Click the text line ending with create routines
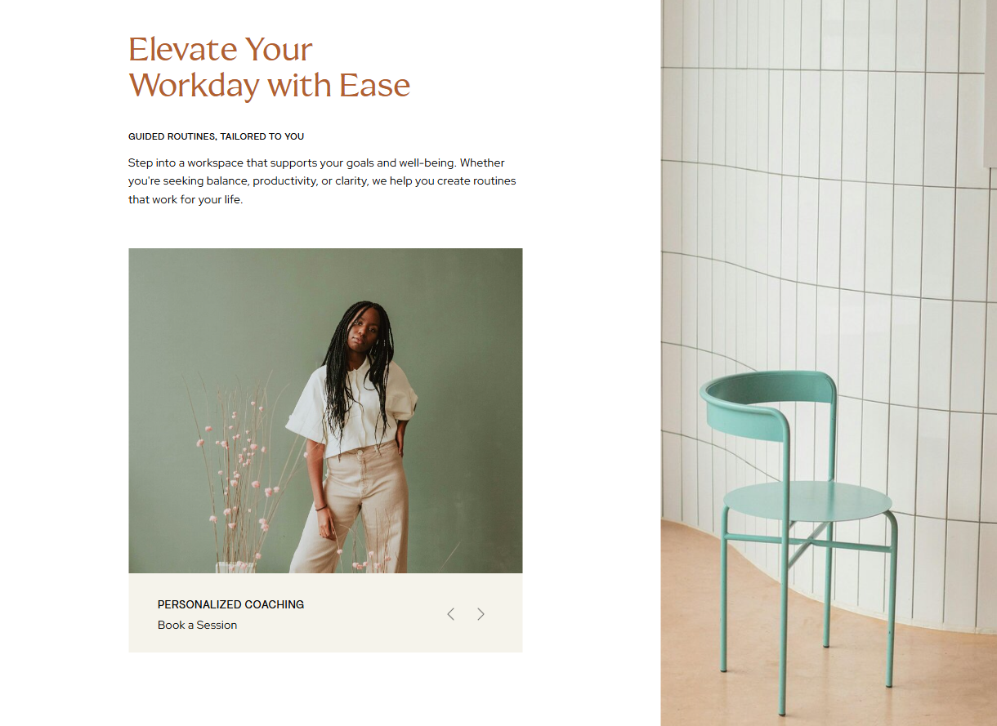Screen dimensions: 997x726 click(322, 181)
